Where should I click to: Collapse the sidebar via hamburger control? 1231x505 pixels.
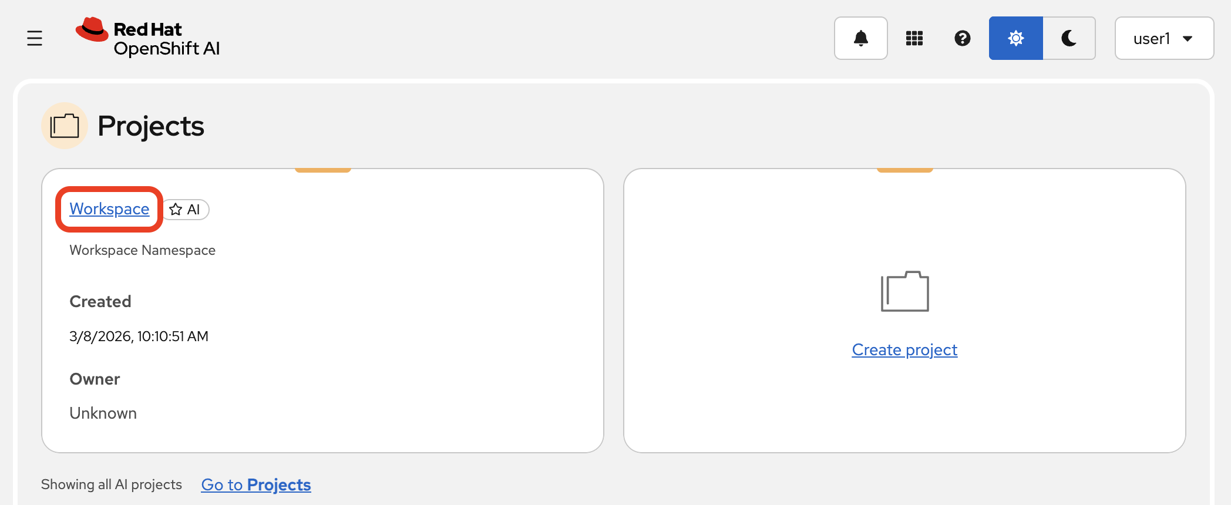click(x=34, y=38)
